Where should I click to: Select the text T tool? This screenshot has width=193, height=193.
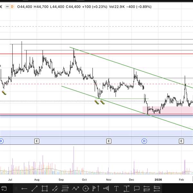pyautogui.click(x=116, y=188)
